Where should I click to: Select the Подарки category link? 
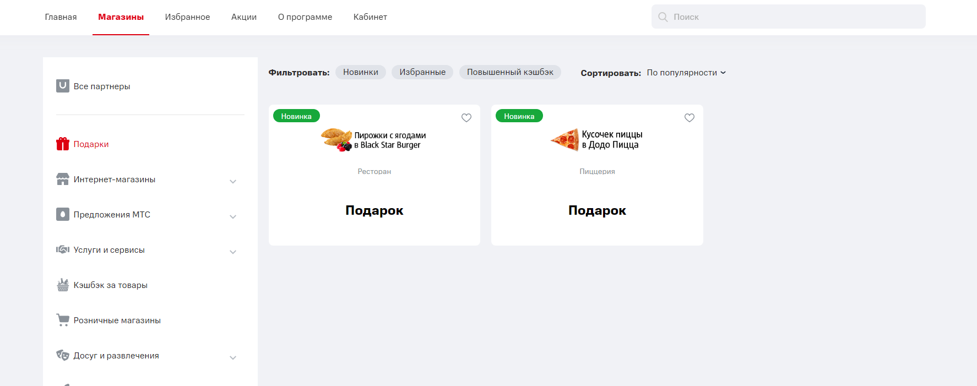click(91, 144)
